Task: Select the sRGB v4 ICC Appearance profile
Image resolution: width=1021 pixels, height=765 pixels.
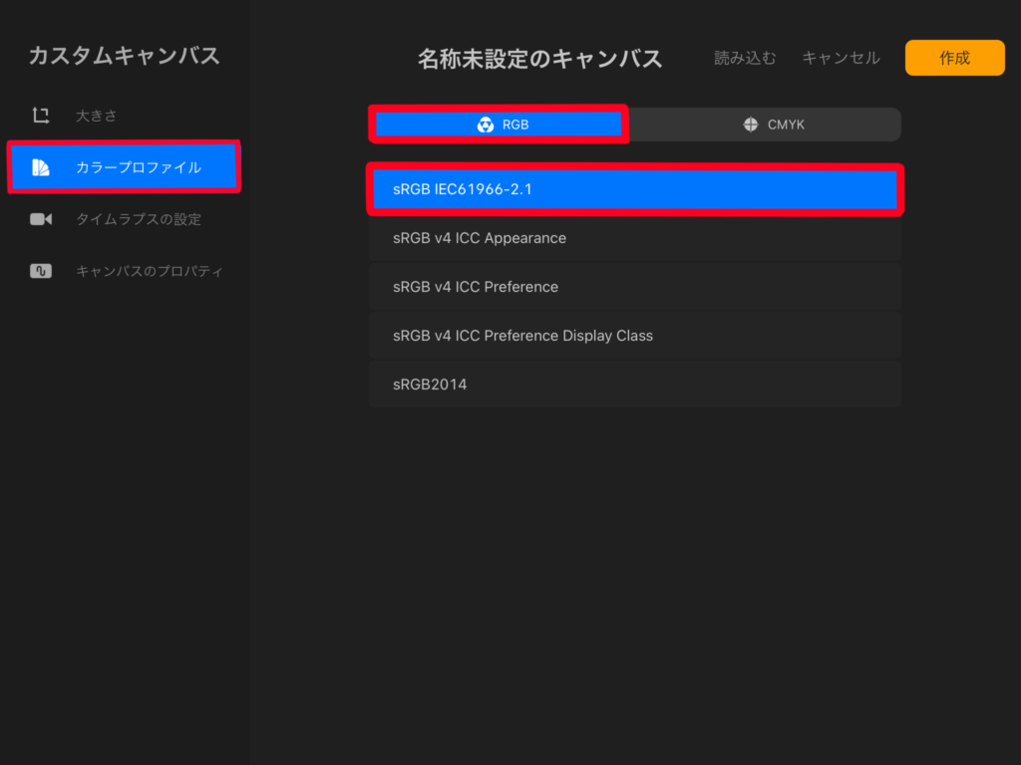Action: click(635, 238)
